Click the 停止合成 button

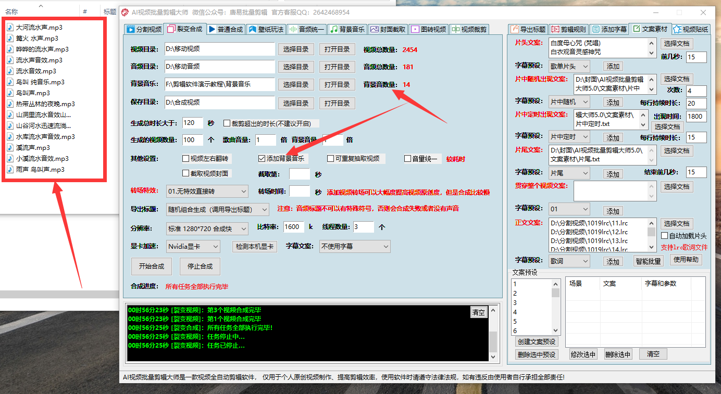(x=200, y=266)
